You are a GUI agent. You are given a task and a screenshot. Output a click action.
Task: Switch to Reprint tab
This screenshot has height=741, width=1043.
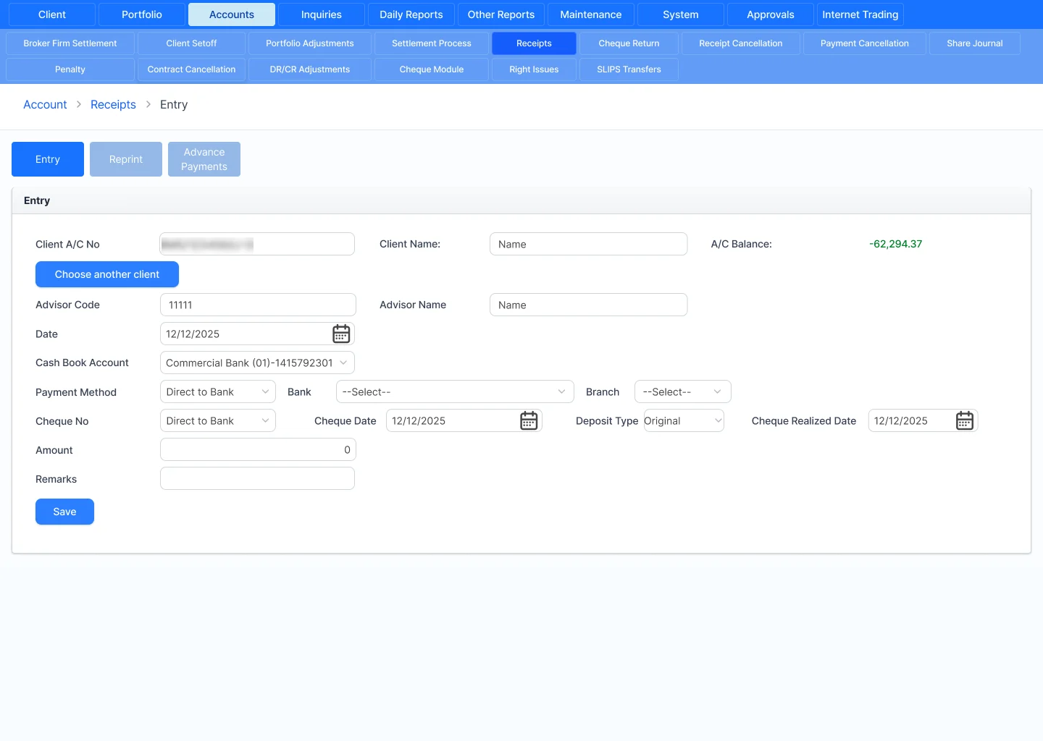126,159
